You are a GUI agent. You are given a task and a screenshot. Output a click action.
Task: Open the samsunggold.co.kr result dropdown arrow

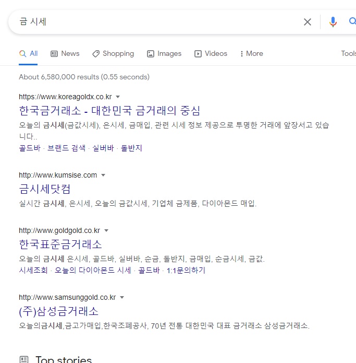pyautogui.click(x=122, y=297)
